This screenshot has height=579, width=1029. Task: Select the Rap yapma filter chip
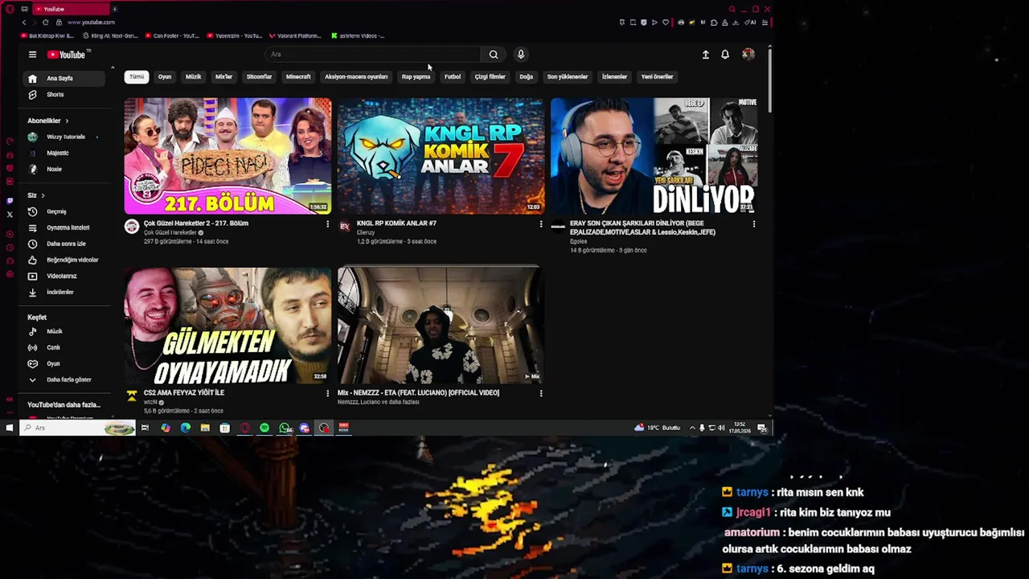(x=416, y=77)
